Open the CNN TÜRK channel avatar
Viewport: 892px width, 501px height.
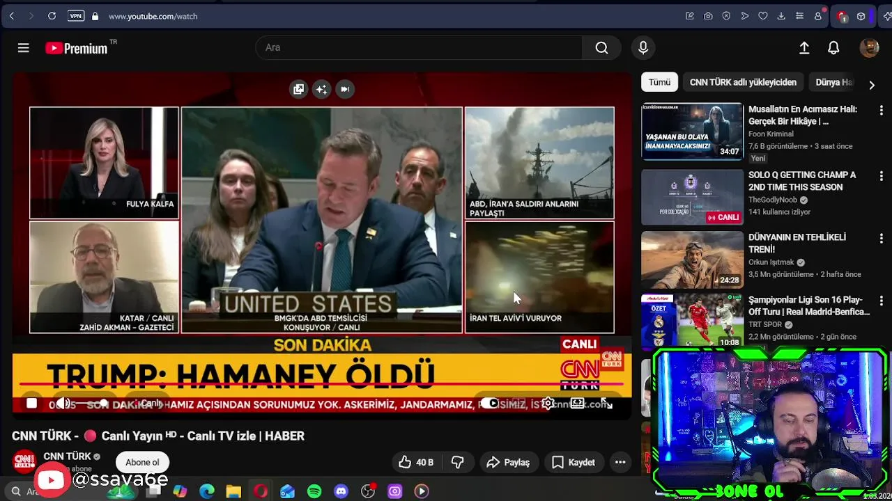click(24, 461)
